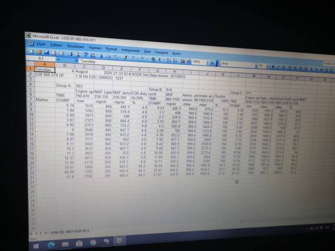Click the insert function fx icon
335x251 pixels.
[x=76, y=61]
